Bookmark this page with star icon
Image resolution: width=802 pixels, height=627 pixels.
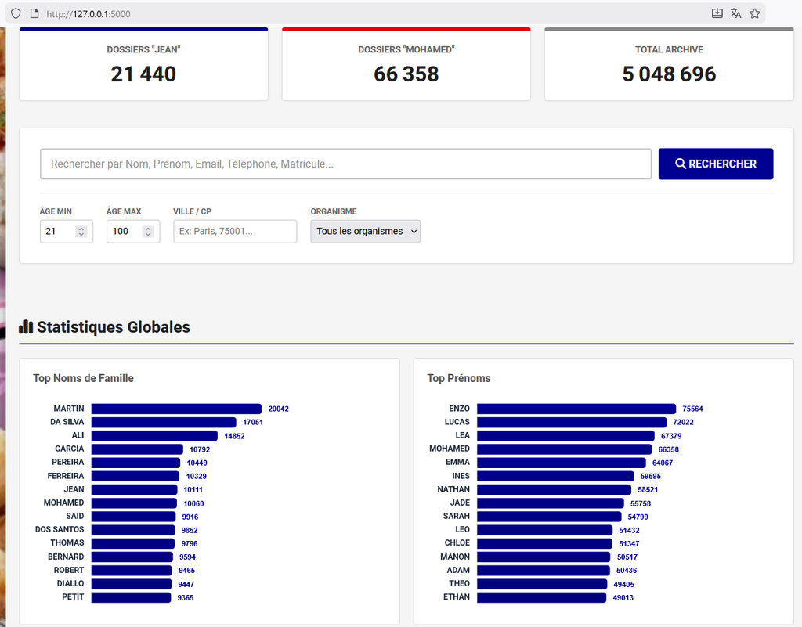[754, 13]
